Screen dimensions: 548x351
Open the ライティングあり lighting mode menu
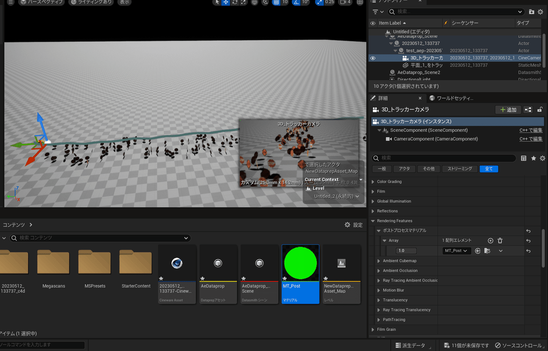[91, 2]
